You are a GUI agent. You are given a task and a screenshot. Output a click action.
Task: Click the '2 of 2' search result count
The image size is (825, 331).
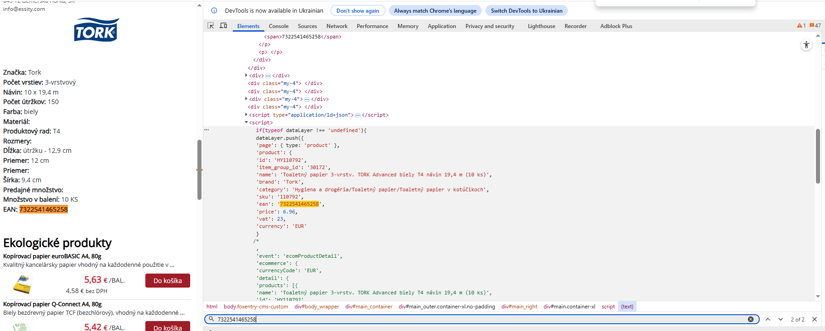tap(798, 319)
